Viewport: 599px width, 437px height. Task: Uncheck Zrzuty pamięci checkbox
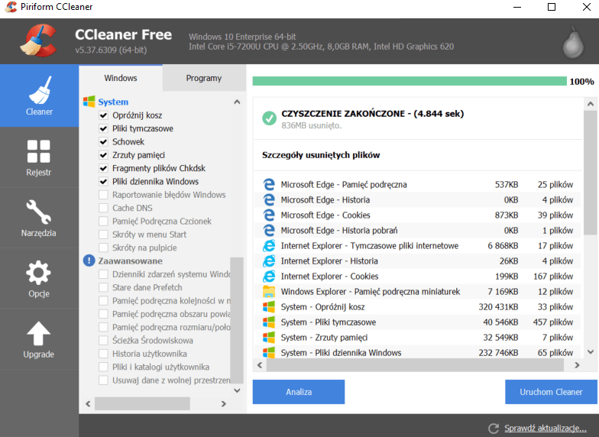[103, 154]
